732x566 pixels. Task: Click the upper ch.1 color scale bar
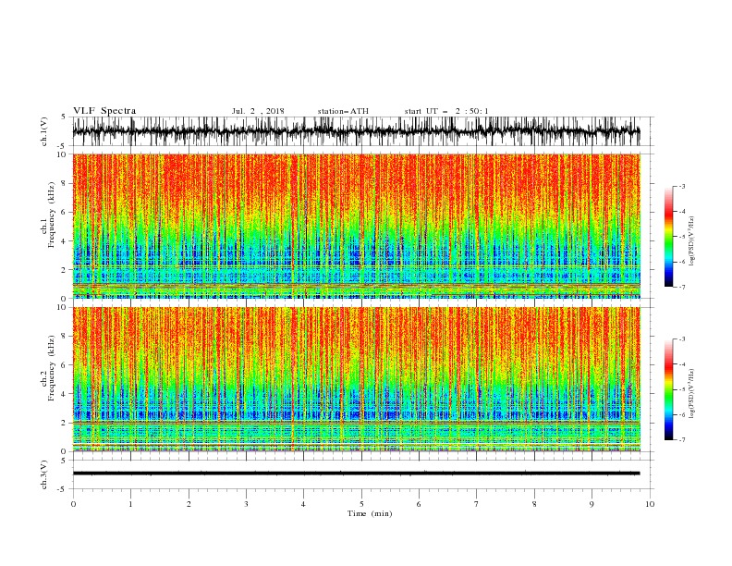click(668, 237)
